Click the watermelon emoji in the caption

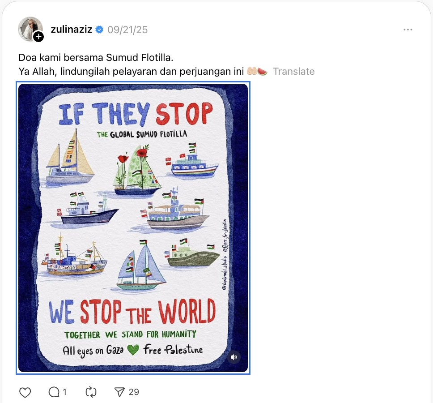[x=263, y=71]
